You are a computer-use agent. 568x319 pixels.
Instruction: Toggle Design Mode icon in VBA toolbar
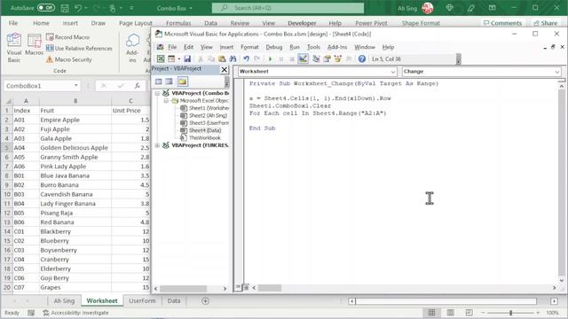click(x=303, y=58)
